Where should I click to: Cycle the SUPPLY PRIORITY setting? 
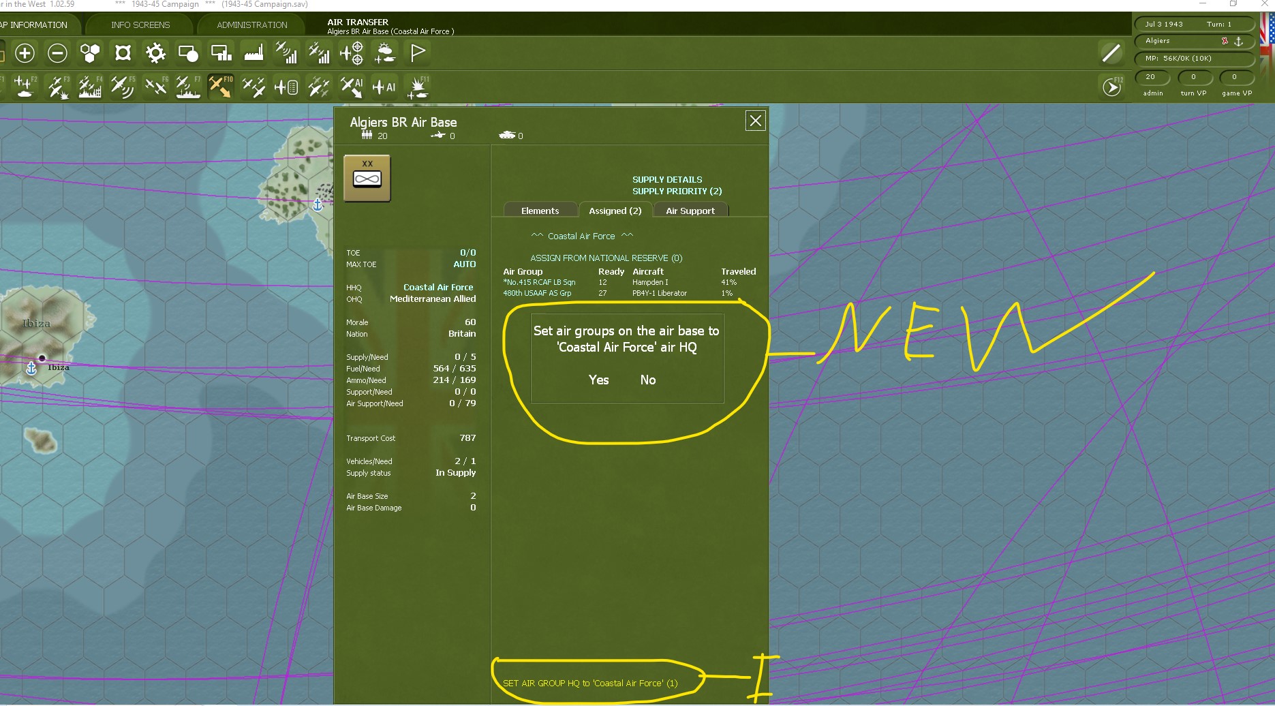677,191
